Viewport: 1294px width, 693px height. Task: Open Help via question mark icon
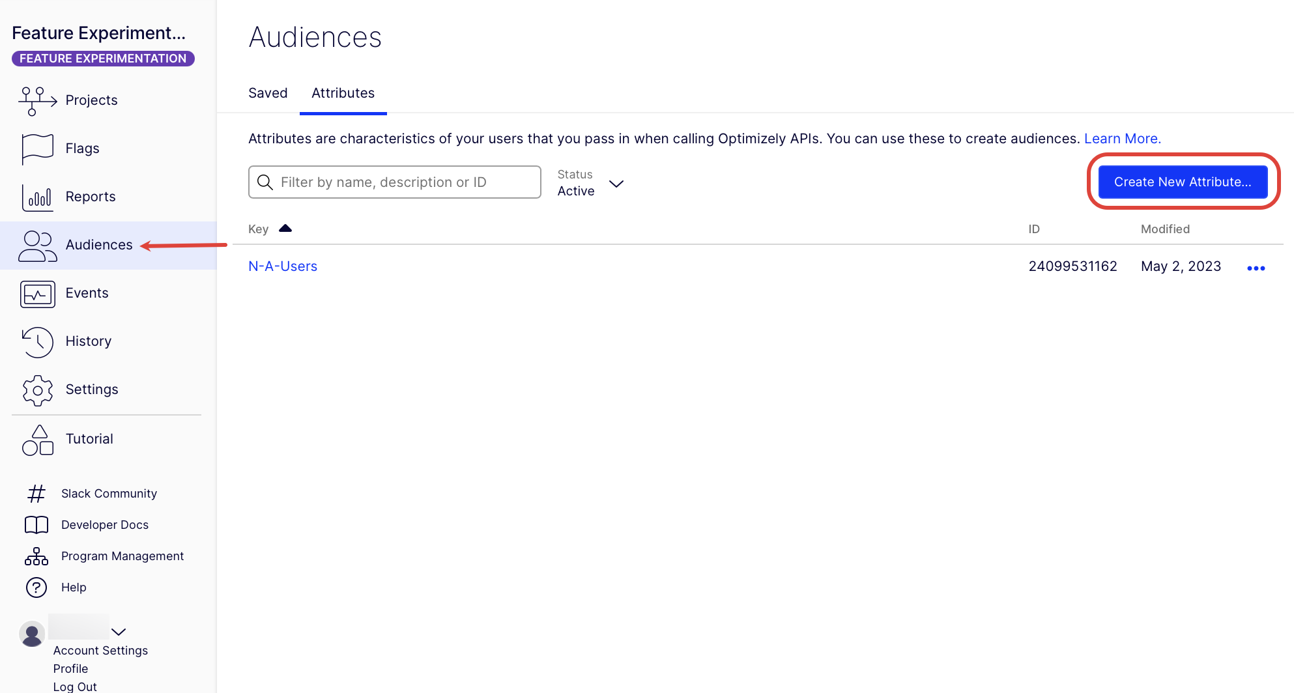tap(36, 587)
